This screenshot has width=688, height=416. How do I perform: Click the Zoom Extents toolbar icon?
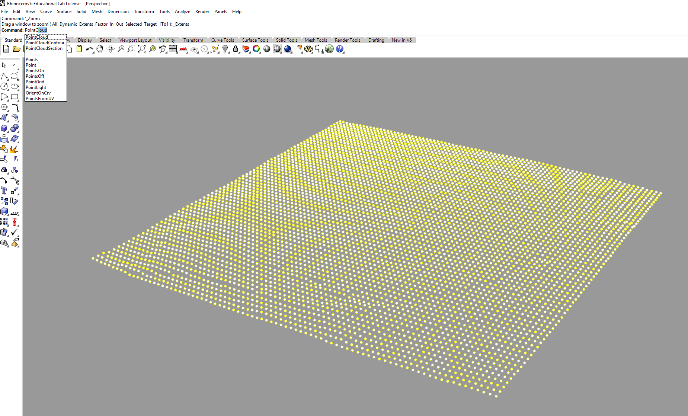(141, 49)
